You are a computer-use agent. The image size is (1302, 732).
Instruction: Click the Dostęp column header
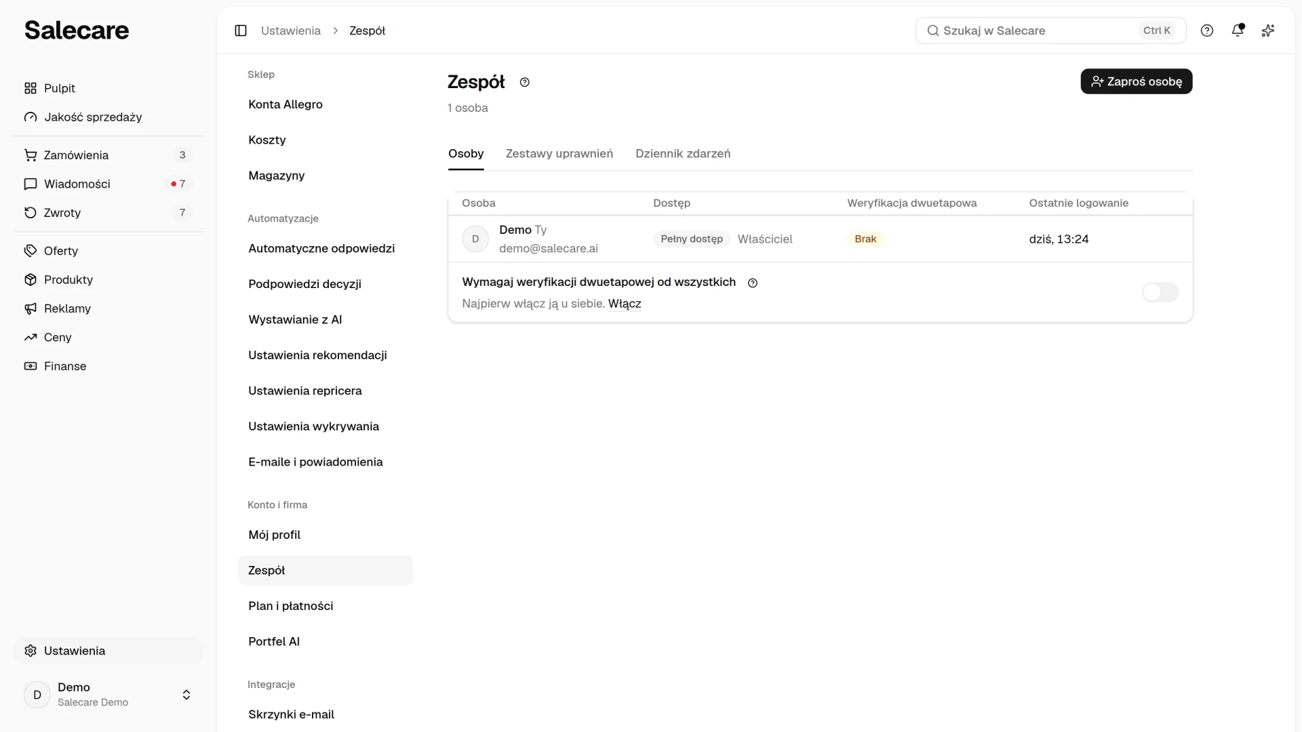tap(672, 203)
